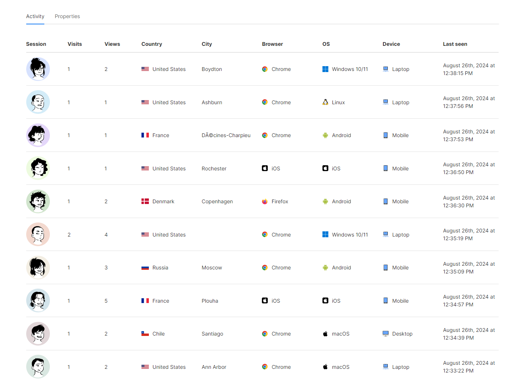The width and height of the screenshot is (523, 391).
Task: Click the Denmark flag icon
Action: coord(145,201)
